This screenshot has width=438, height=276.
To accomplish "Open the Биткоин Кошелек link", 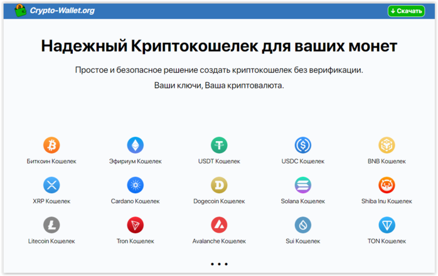I will tap(51, 161).
